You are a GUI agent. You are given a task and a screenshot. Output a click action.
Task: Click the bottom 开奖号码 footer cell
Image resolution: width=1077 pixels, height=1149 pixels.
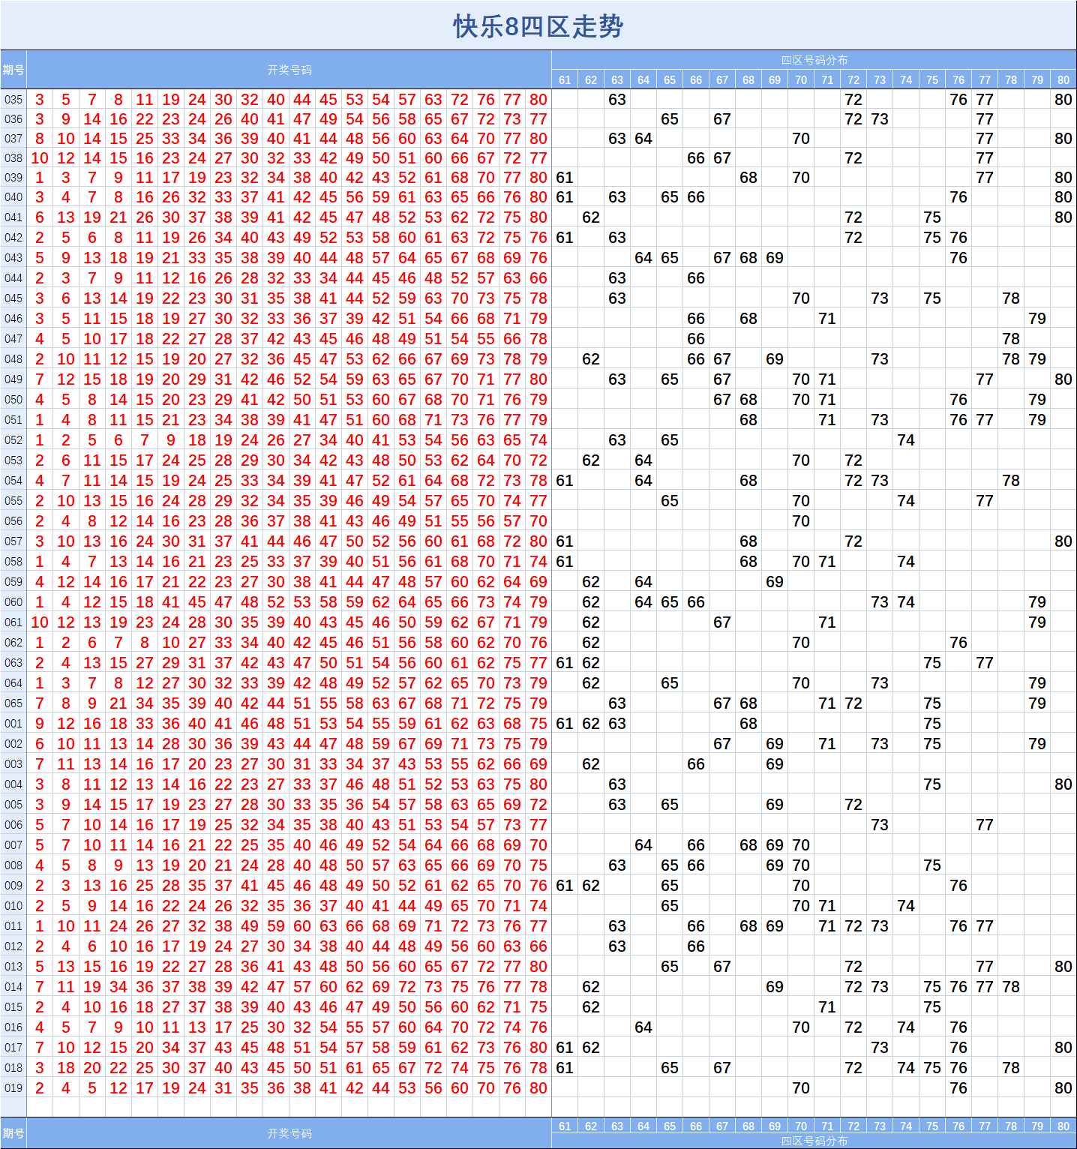click(x=289, y=1133)
